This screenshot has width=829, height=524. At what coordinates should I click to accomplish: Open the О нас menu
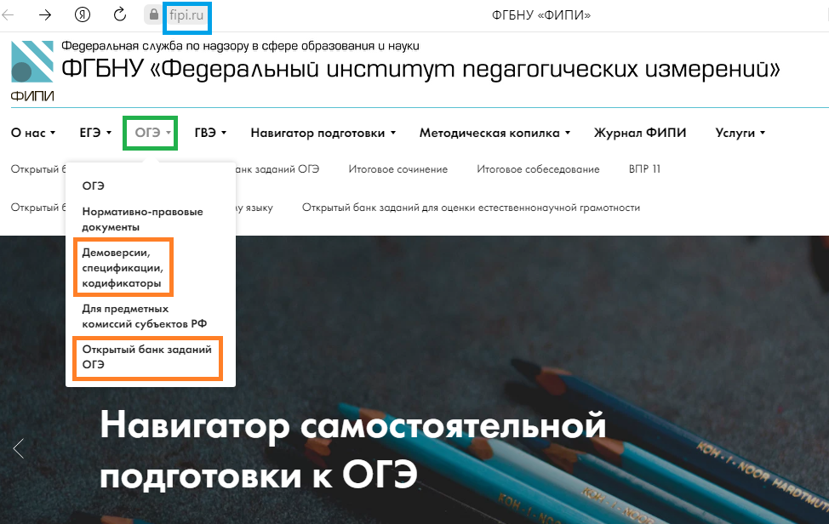coord(33,133)
